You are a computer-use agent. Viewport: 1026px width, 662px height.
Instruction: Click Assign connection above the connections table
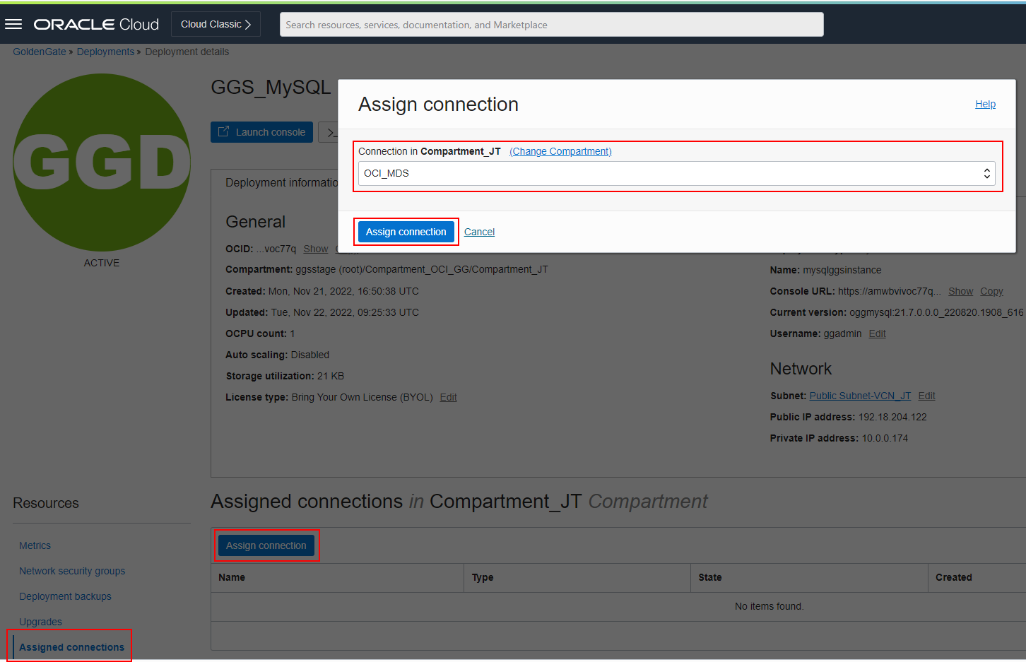click(x=266, y=545)
